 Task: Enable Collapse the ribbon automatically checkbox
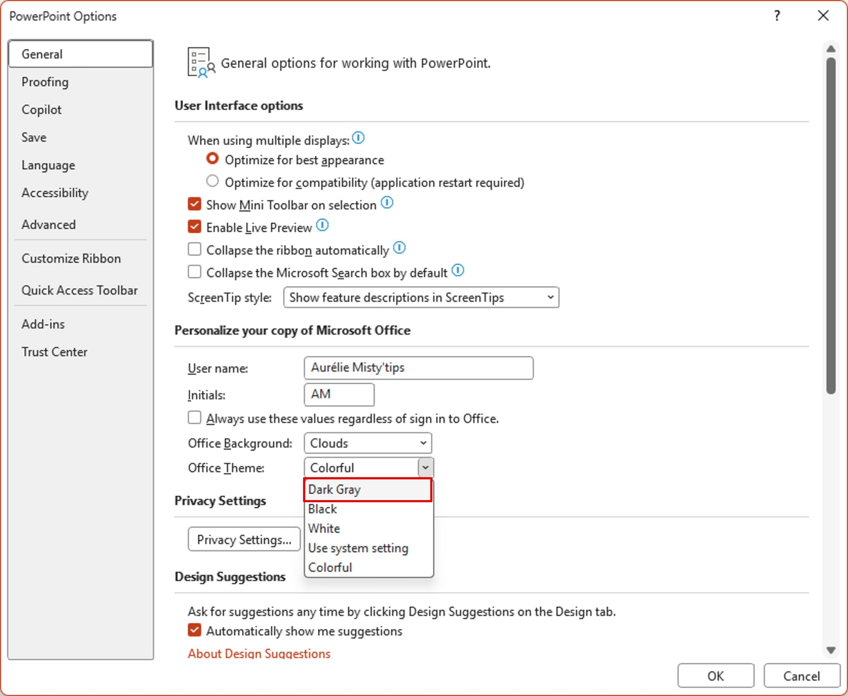194,249
